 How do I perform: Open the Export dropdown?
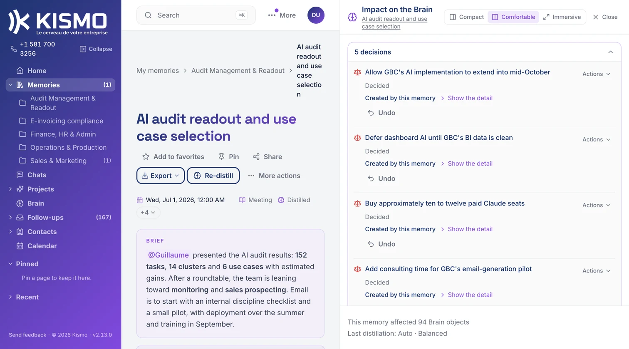pyautogui.click(x=161, y=176)
